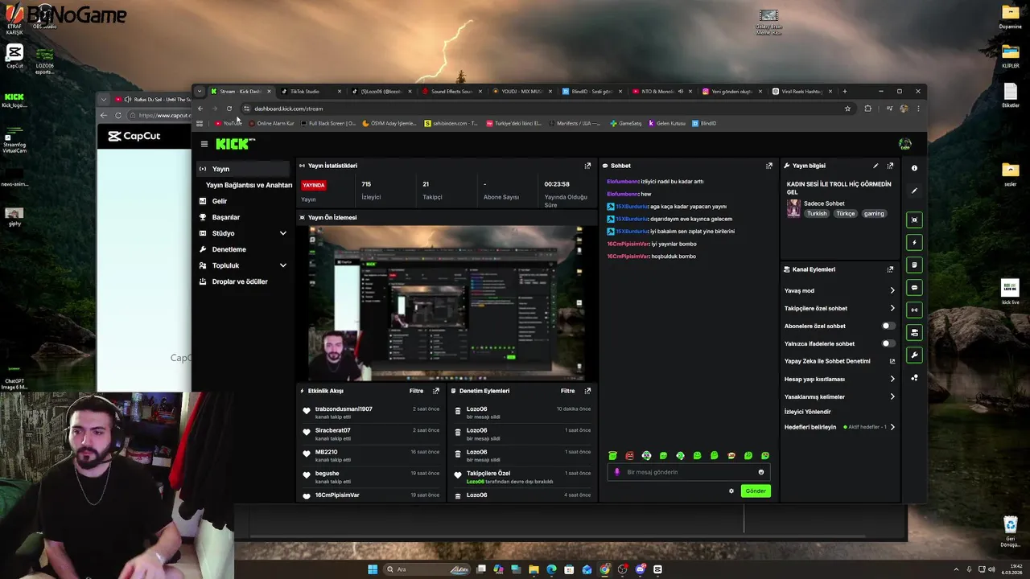Open the Chrome tab search dropdown
Image resolution: width=1030 pixels, height=579 pixels.
tap(200, 91)
